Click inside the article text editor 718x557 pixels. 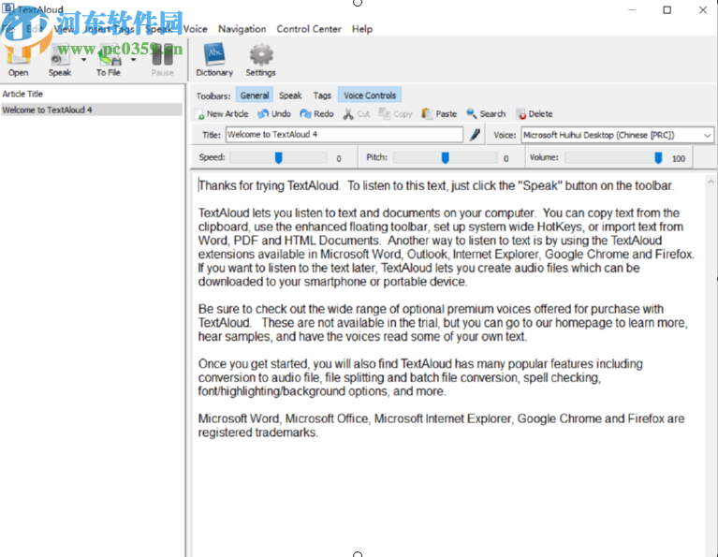(x=448, y=364)
